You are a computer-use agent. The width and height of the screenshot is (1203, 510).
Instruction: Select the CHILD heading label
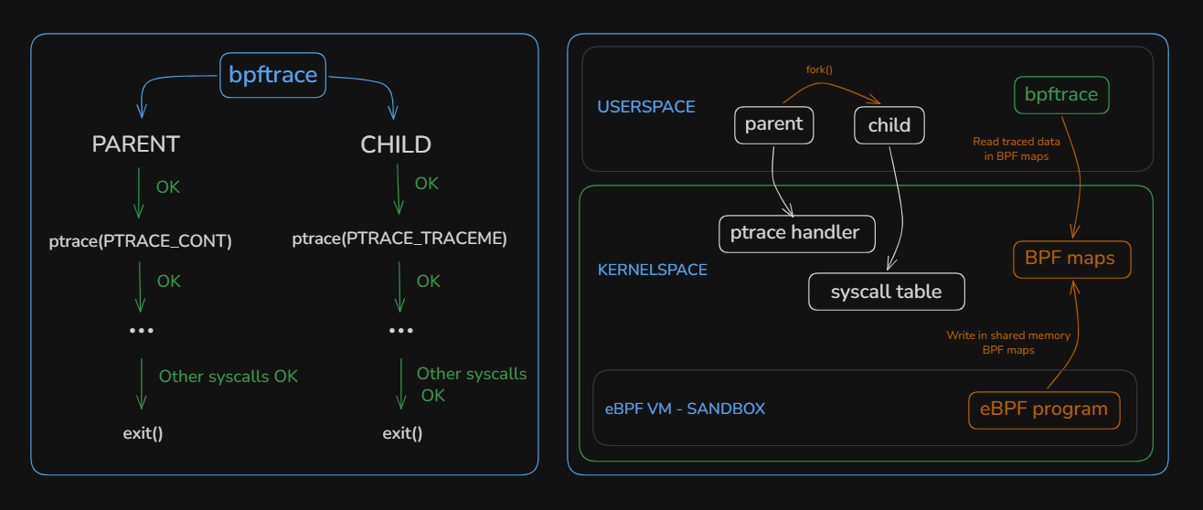click(x=396, y=144)
